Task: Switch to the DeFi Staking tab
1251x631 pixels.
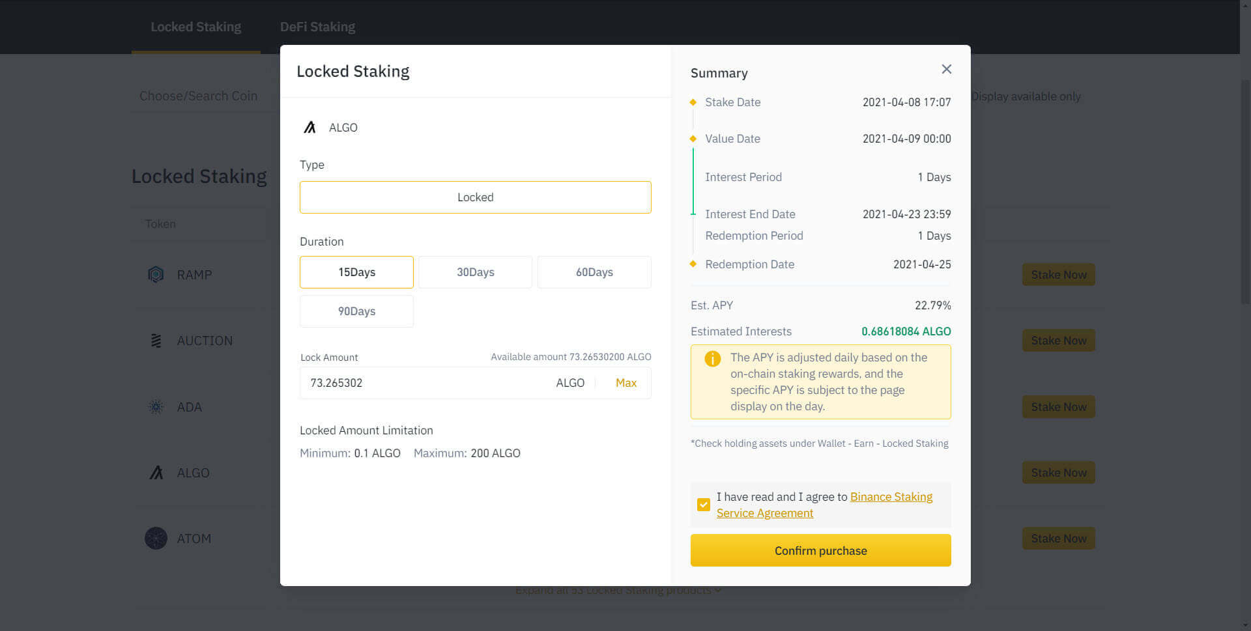Action: point(317,27)
